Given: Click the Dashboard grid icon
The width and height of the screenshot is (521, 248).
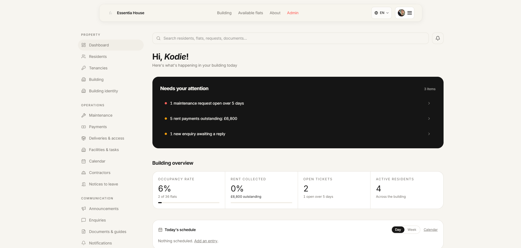Looking at the screenshot, I should (84, 45).
